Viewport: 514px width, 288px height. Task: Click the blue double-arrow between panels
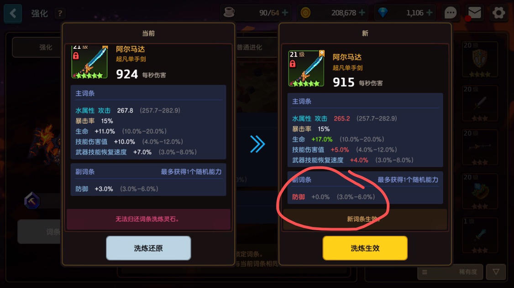click(x=257, y=144)
